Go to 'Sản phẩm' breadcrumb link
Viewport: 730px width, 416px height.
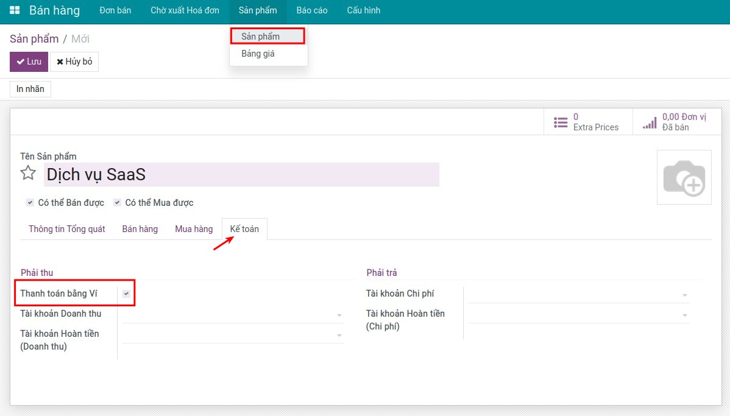(34, 39)
